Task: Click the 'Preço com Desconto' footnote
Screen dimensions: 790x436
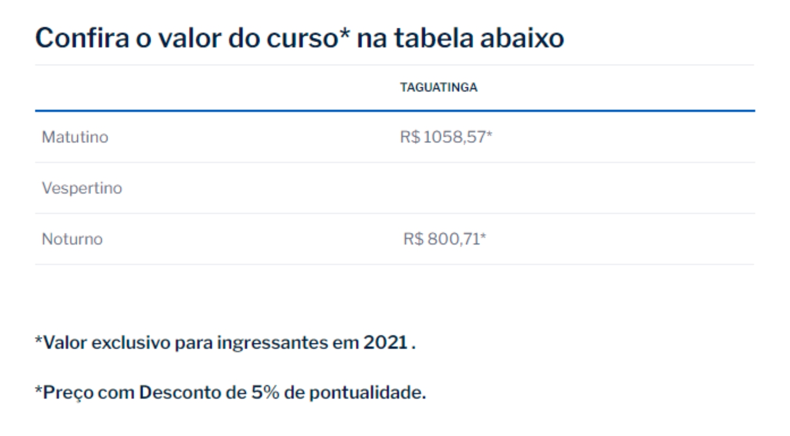Action: 231,392
